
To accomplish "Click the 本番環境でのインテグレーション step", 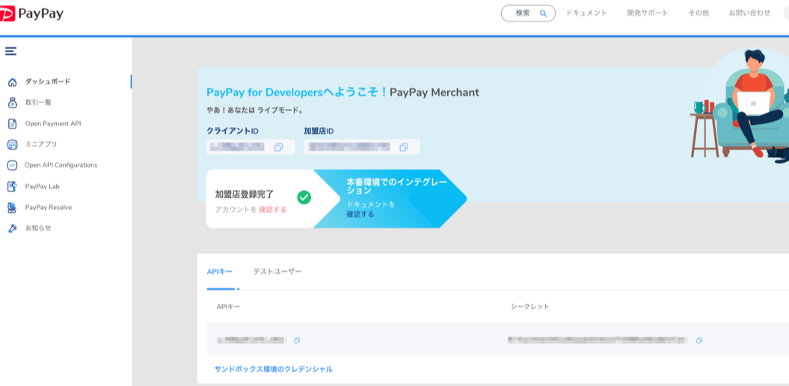I will point(390,199).
